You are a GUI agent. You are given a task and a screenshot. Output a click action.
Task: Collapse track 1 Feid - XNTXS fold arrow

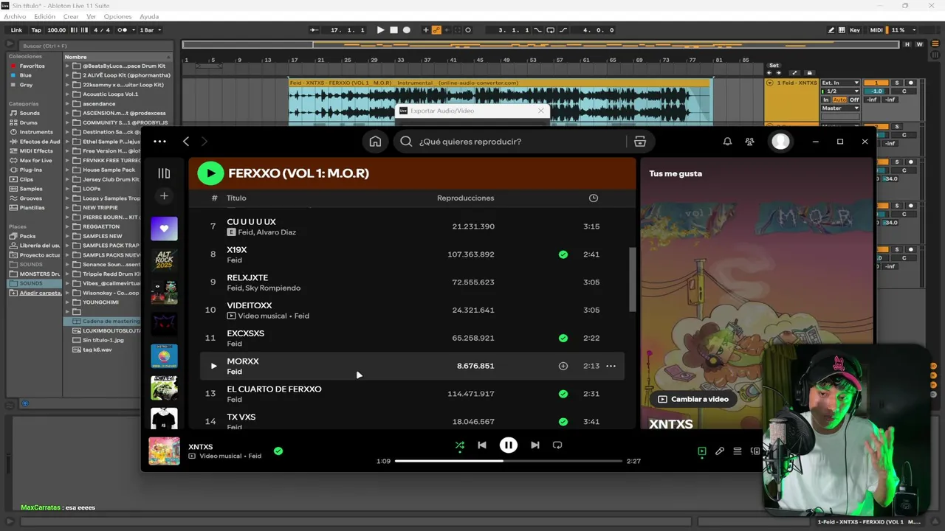click(769, 83)
